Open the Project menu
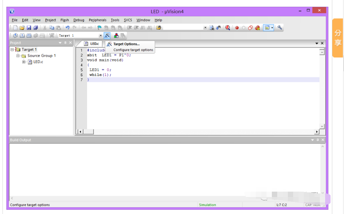The height and width of the screenshot is (214, 344). (50, 20)
